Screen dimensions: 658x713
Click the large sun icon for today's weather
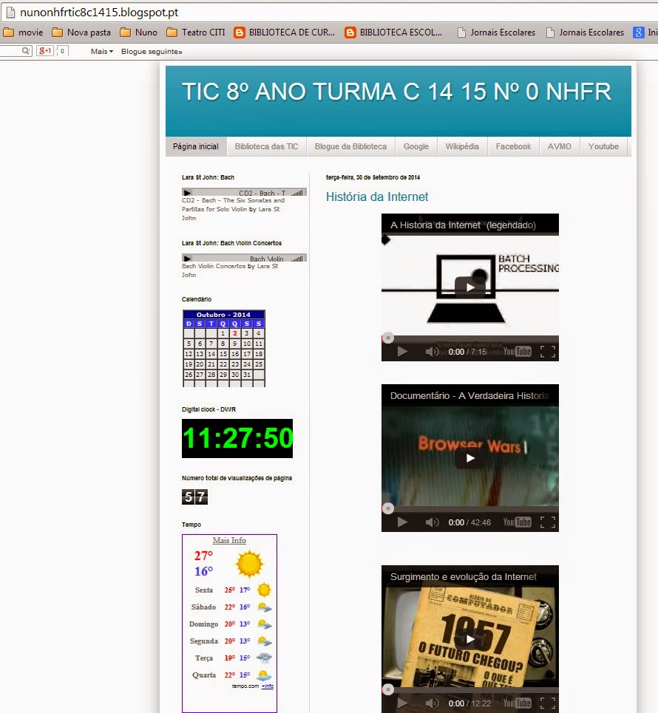249,564
